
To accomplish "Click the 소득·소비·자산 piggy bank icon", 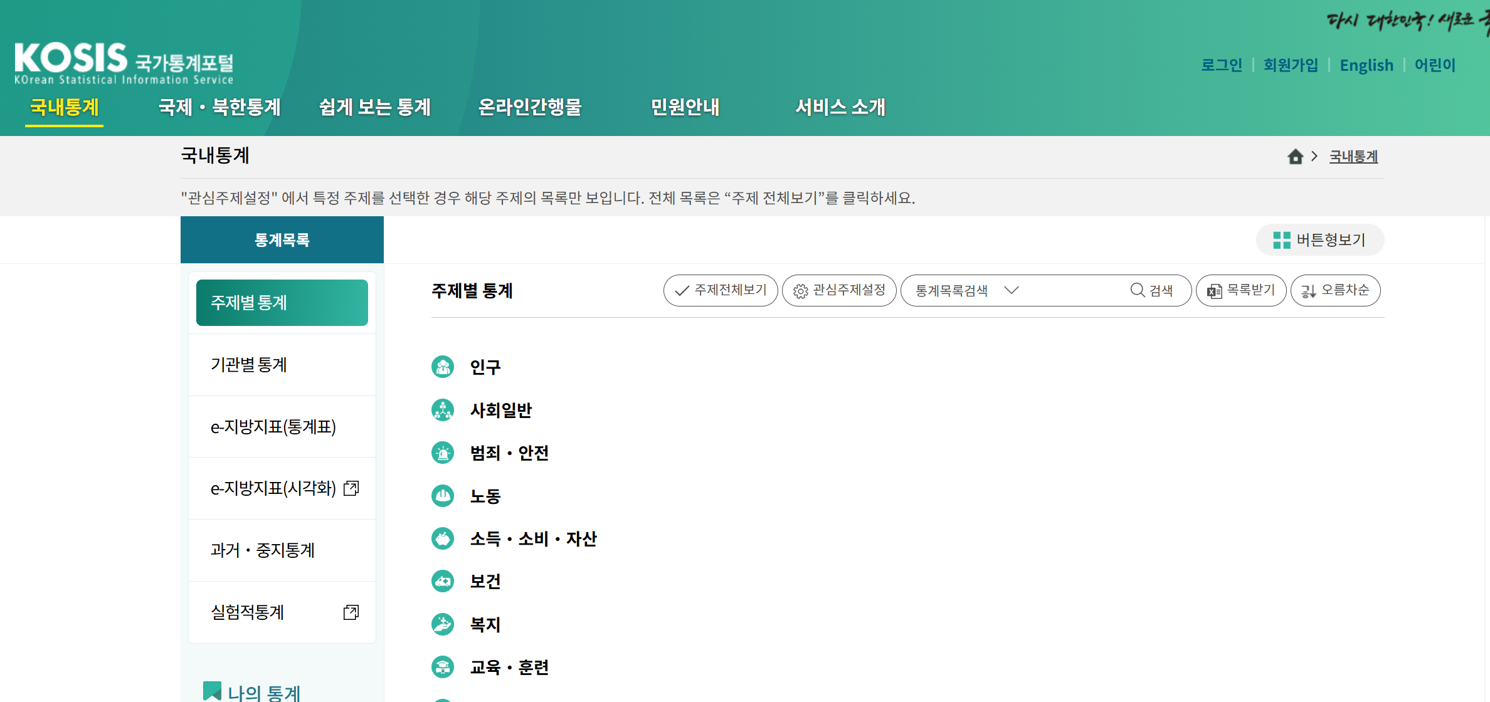I will (443, 538).
